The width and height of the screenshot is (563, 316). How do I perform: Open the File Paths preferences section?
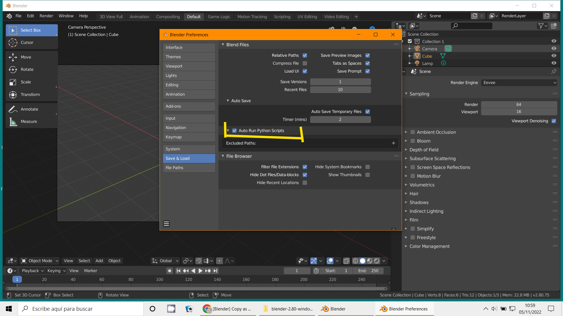pyautogui.click(x=189, y=168)
